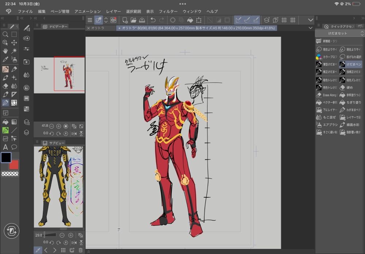Toggle transparent color swatch
This screenshot has height=254, width=365.
click(10, 174)
